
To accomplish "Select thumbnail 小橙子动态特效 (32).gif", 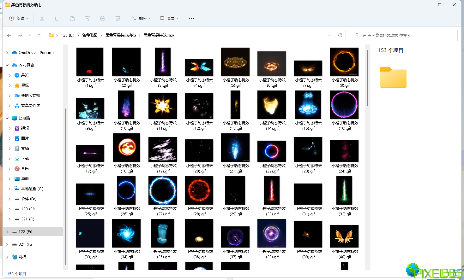I will point(344,190).
